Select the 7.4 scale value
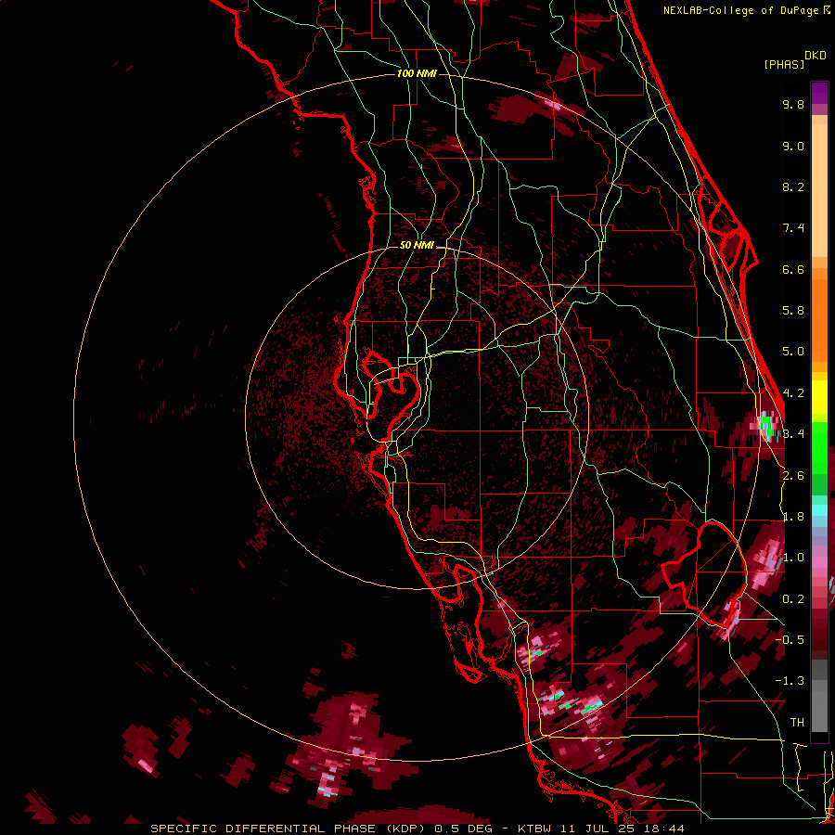Screen dimensions: 835x835 pos(793,228)
